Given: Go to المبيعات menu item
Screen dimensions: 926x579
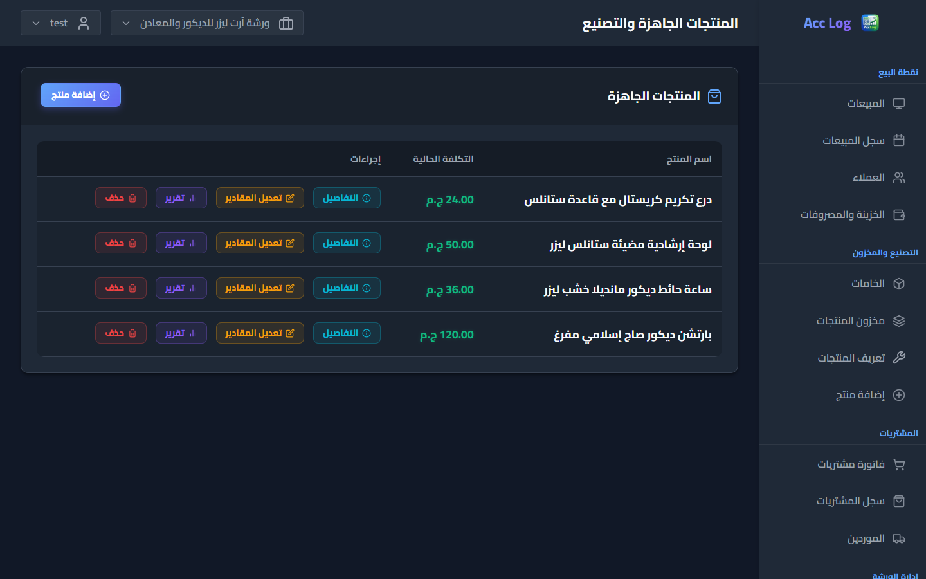Looking at the screenshot, I should (x=842, y=104).
